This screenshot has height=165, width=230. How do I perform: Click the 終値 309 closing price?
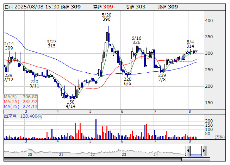tap(168, 7)
